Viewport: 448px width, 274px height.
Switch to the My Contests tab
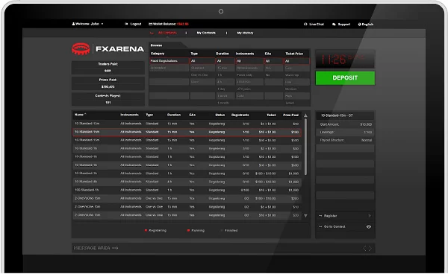206,33
